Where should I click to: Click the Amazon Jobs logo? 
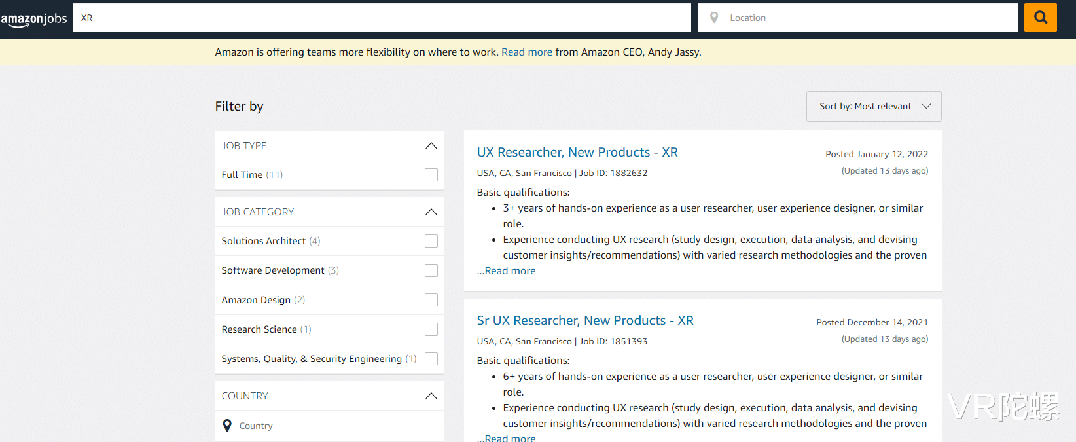[x=34, y=19]
